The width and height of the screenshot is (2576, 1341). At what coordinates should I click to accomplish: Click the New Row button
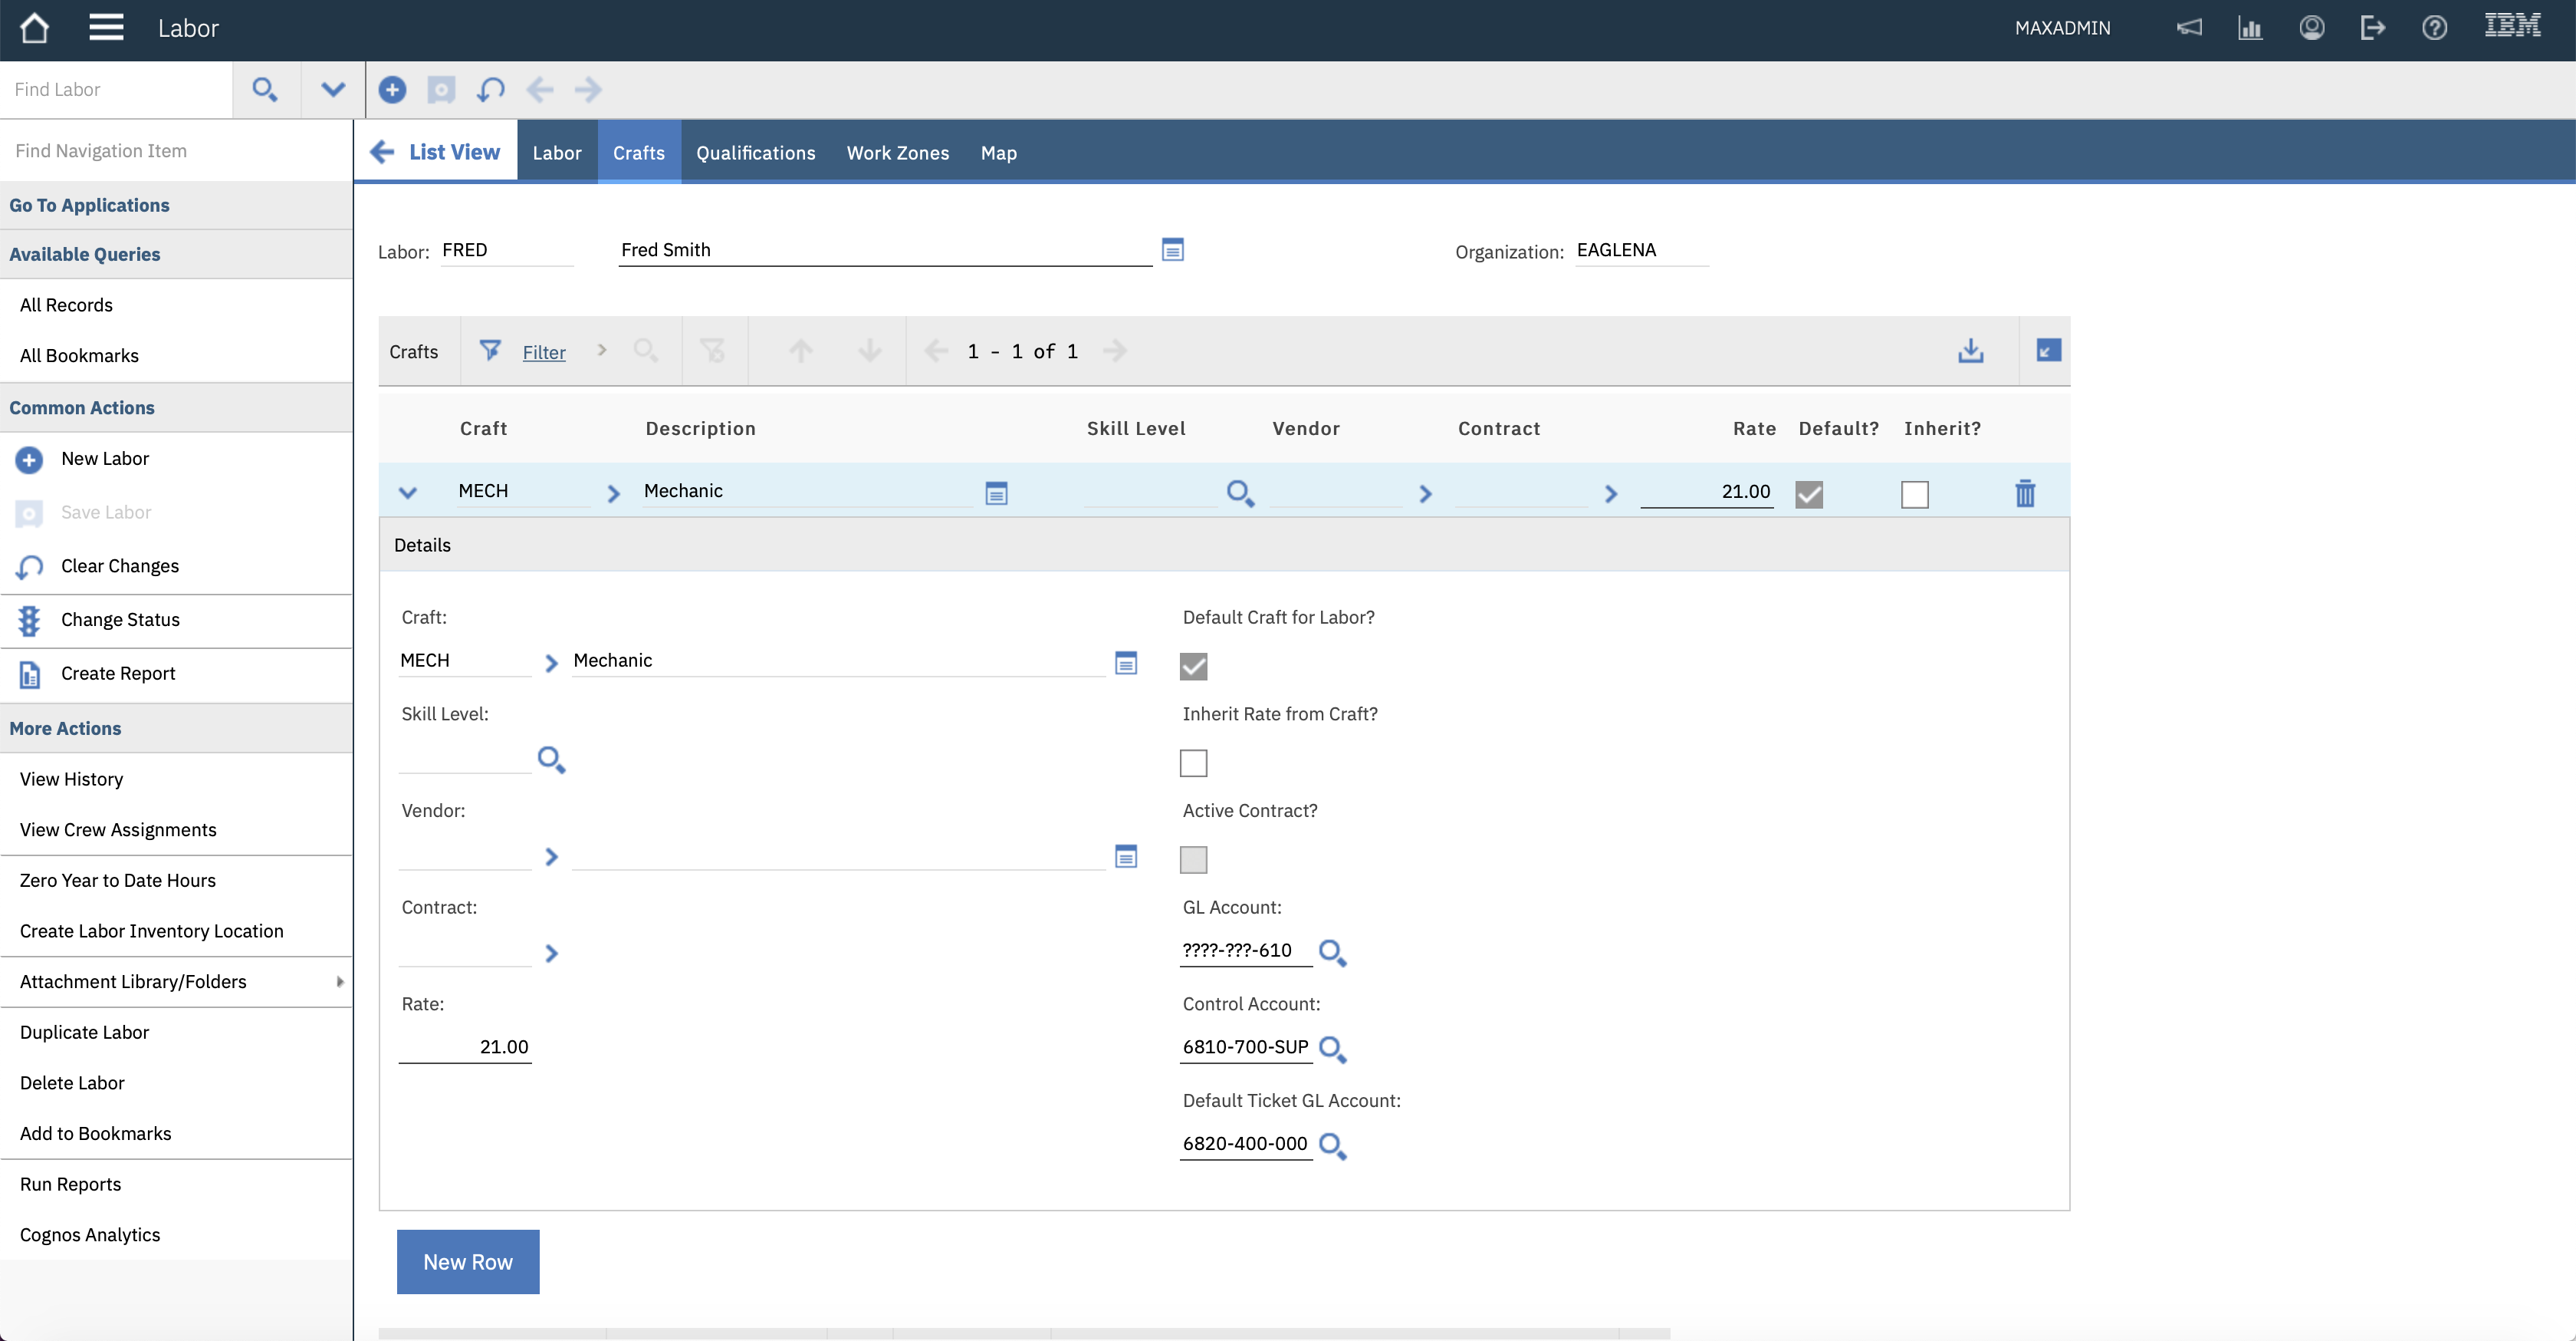click(x=467, y=1262)
